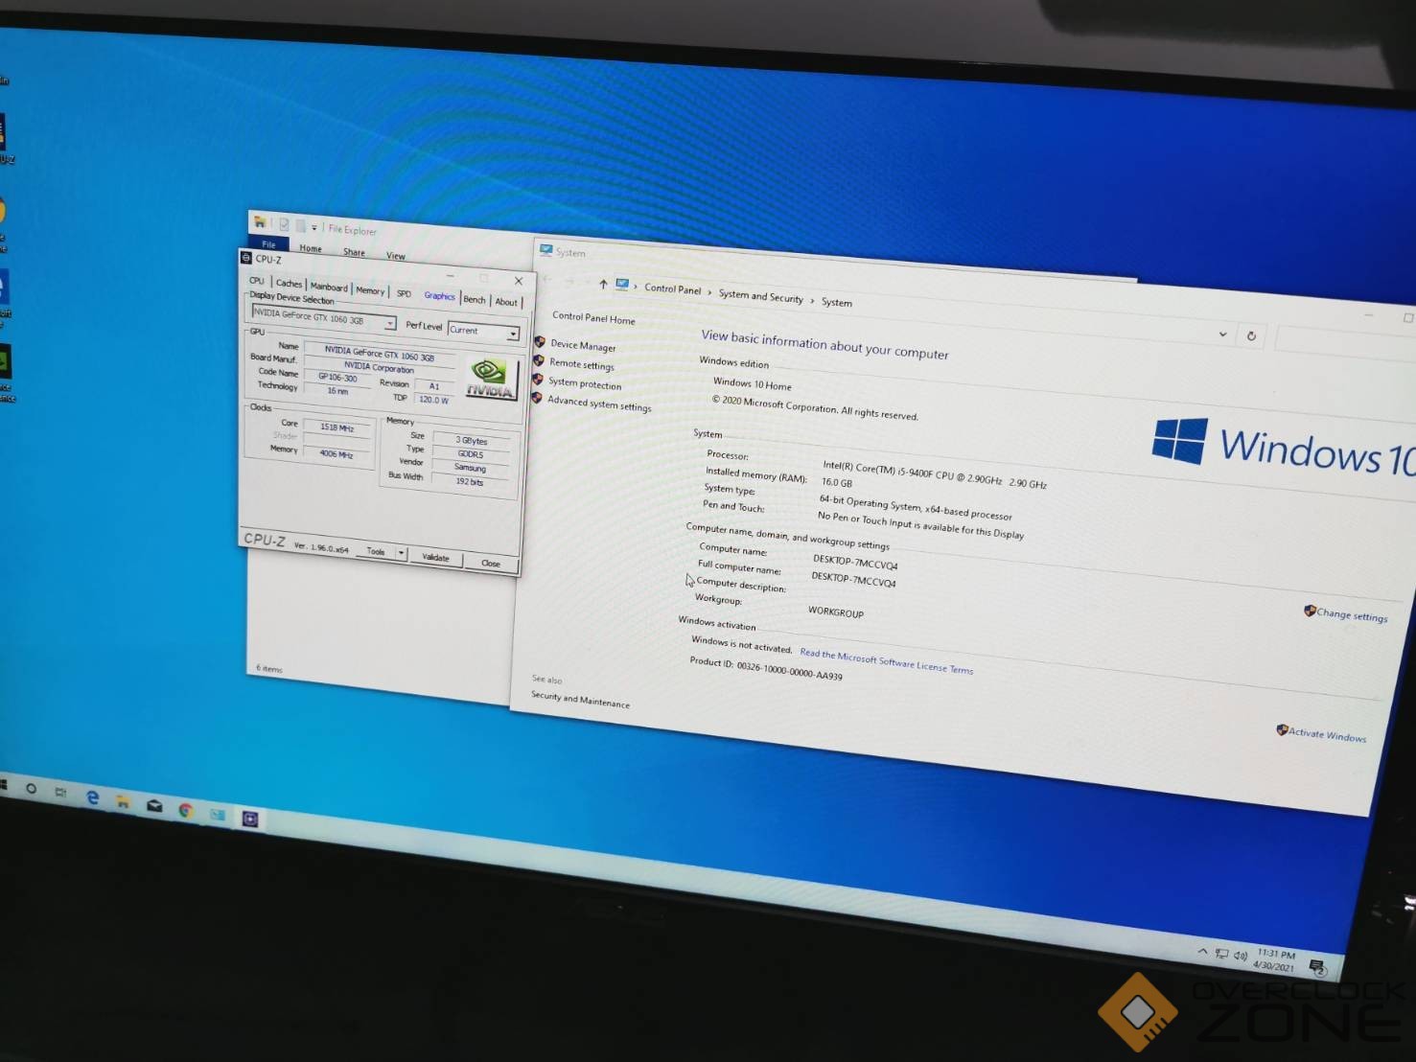Click the Cortana search circle on the taskbar

[32, 788]
